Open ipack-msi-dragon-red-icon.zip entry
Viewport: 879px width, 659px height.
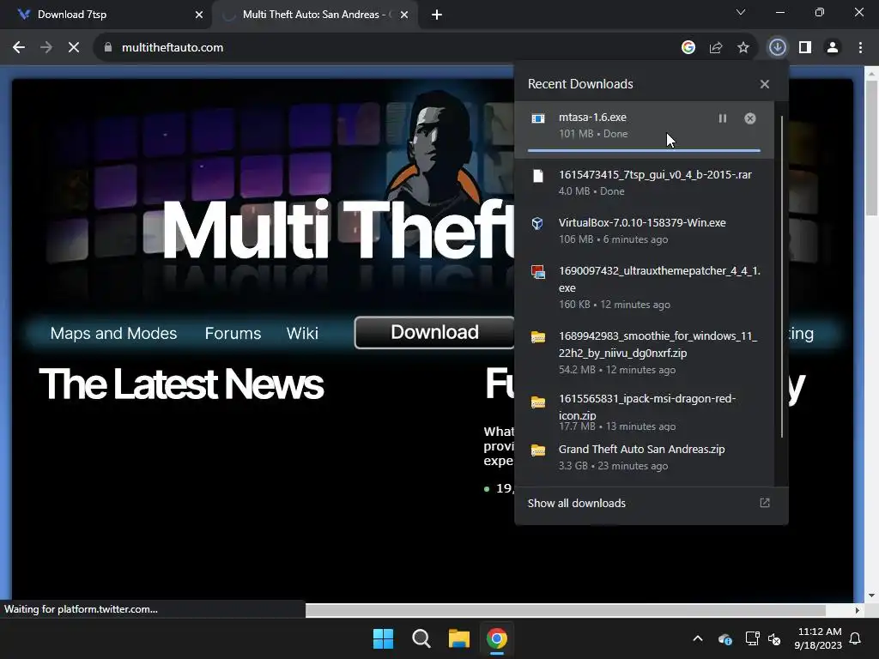644,412
